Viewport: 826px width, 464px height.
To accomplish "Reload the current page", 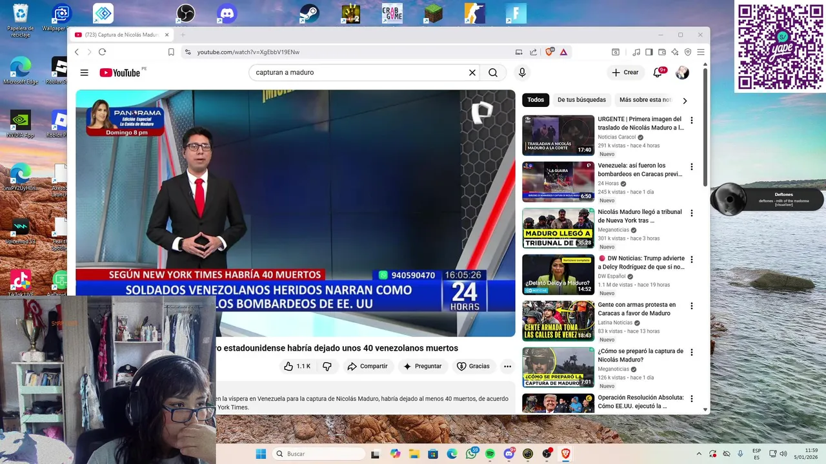I will pos(102,52).
